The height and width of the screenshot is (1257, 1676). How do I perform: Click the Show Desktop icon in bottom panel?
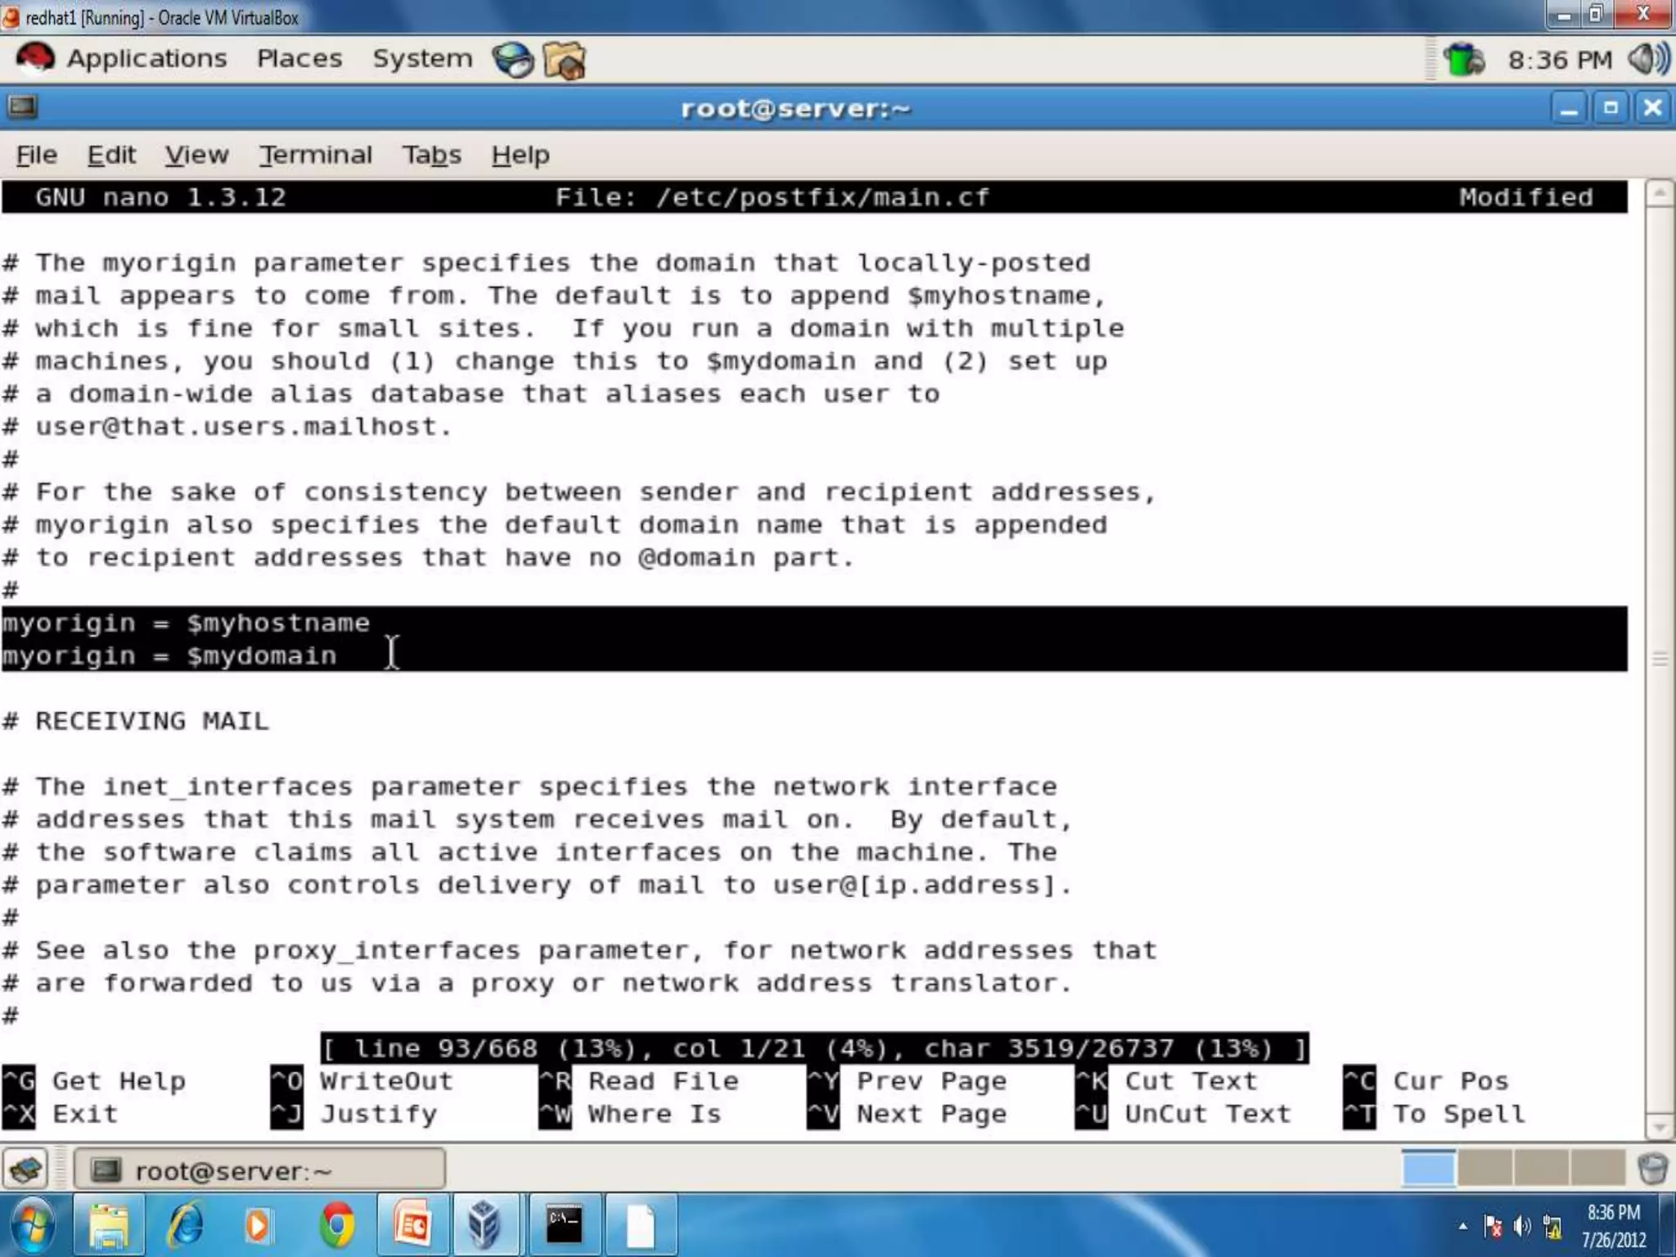point(26,1169)
